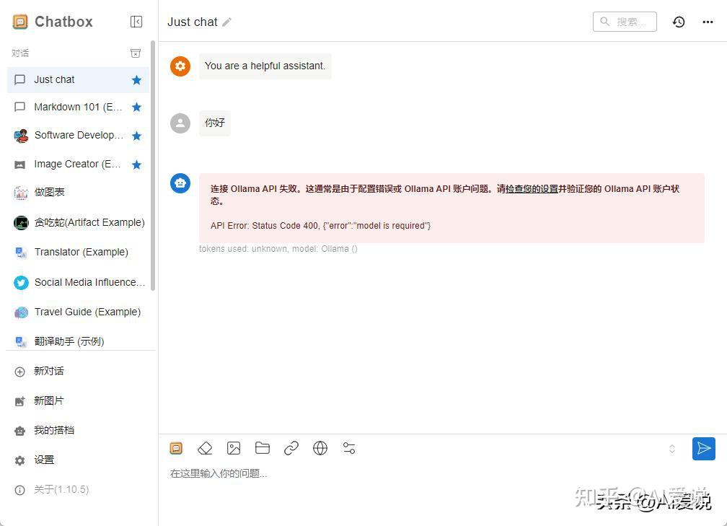Click the send message button
This screenshot has height=526, width=727.
(704, 448)
